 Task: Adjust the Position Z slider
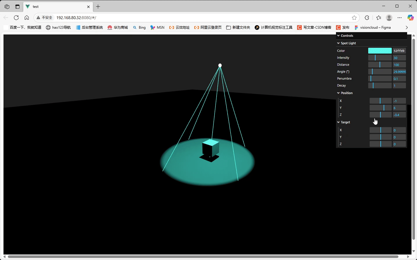click(381, 115)
